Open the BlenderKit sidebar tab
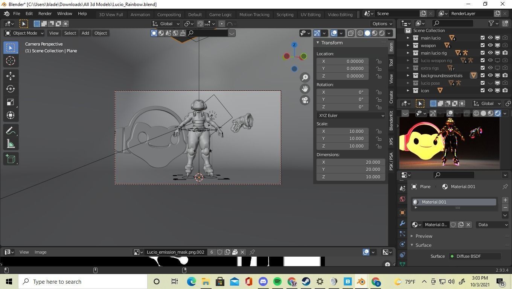Screen dimensions: 512x289 391,121
